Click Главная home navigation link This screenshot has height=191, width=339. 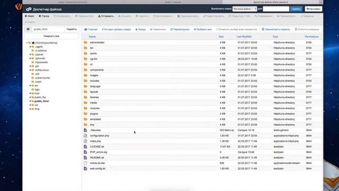click(91, 29)
